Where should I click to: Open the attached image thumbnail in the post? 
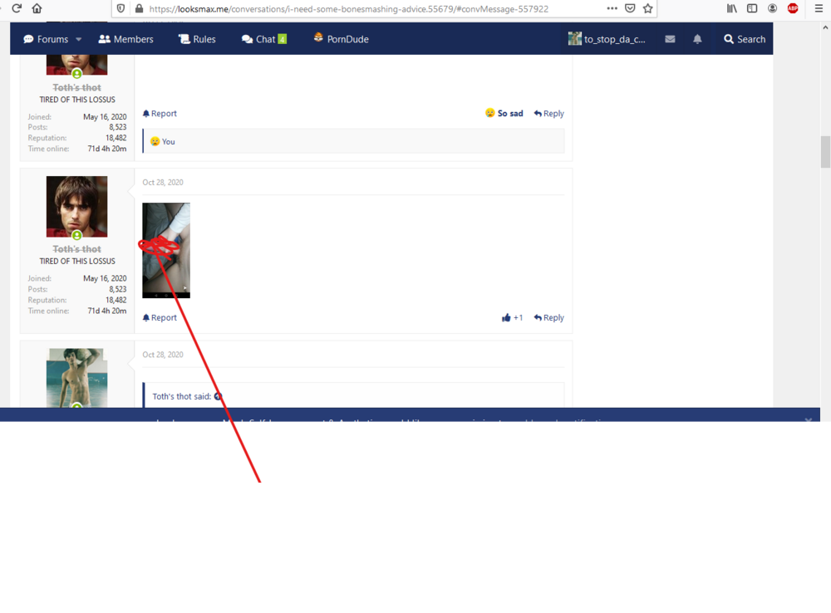(x=166, y=250)
